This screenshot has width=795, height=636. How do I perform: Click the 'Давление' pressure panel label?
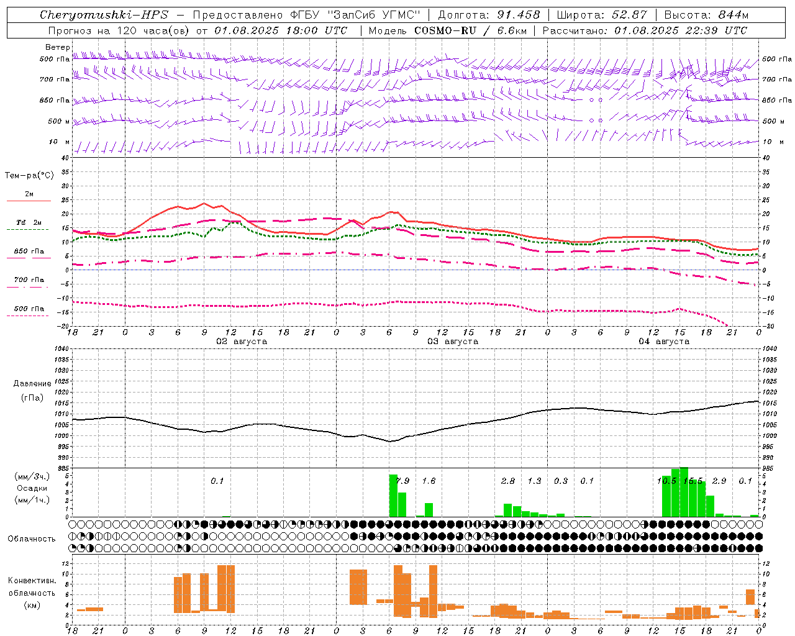(x=32, y=384)
